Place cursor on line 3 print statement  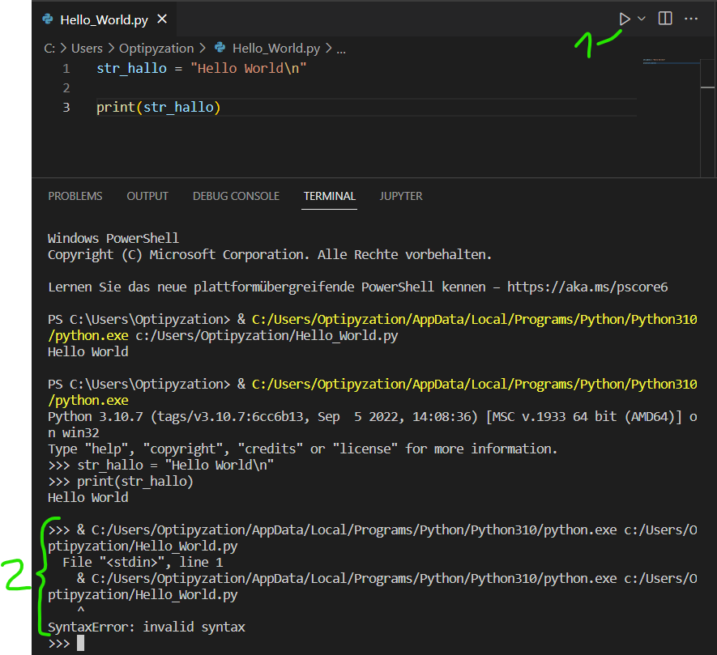pos(158,108)
